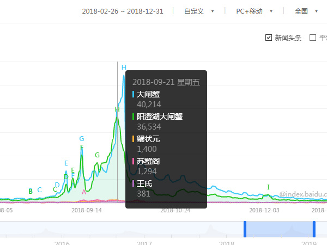
Task: Click the blue E news marker
Action: tap(66, 163)
